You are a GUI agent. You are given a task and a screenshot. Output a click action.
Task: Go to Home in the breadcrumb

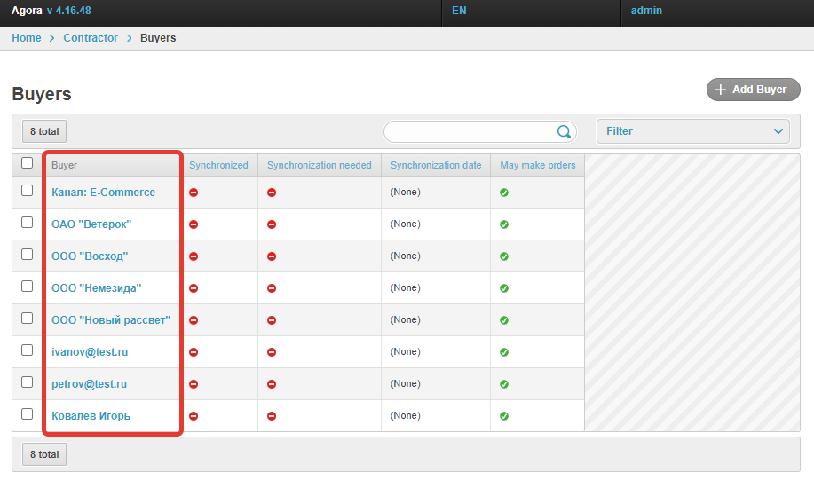click(x=27, y=38)
